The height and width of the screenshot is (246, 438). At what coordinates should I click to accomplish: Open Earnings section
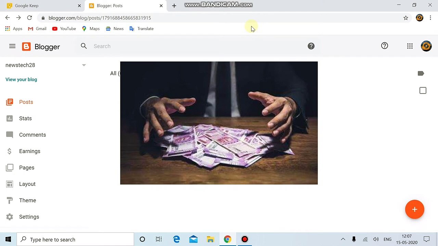[x=30, y=151]
